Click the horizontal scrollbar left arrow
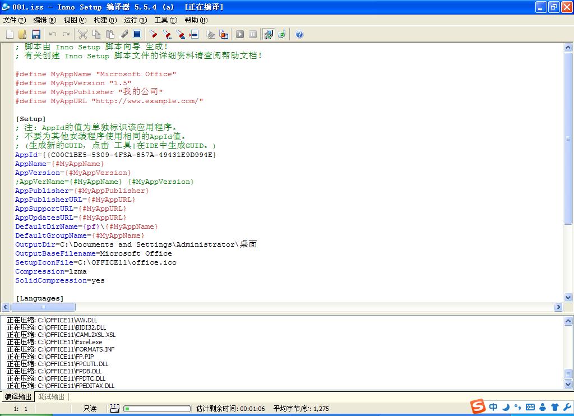The width and height of the screenshot is (574, 416). tap(6, 307)
